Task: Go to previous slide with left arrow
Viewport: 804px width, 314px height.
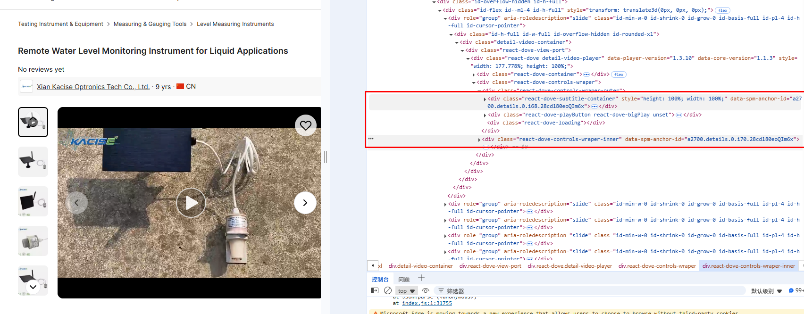Action: click(76, 203)
